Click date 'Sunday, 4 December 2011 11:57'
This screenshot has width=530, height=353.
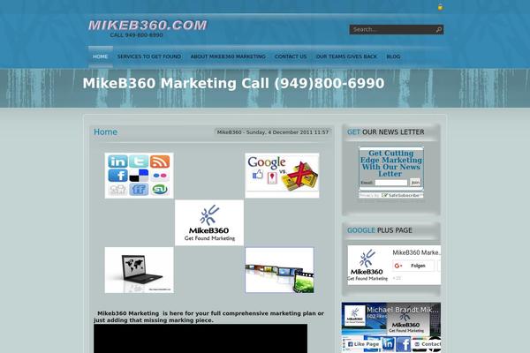(287, 132)
